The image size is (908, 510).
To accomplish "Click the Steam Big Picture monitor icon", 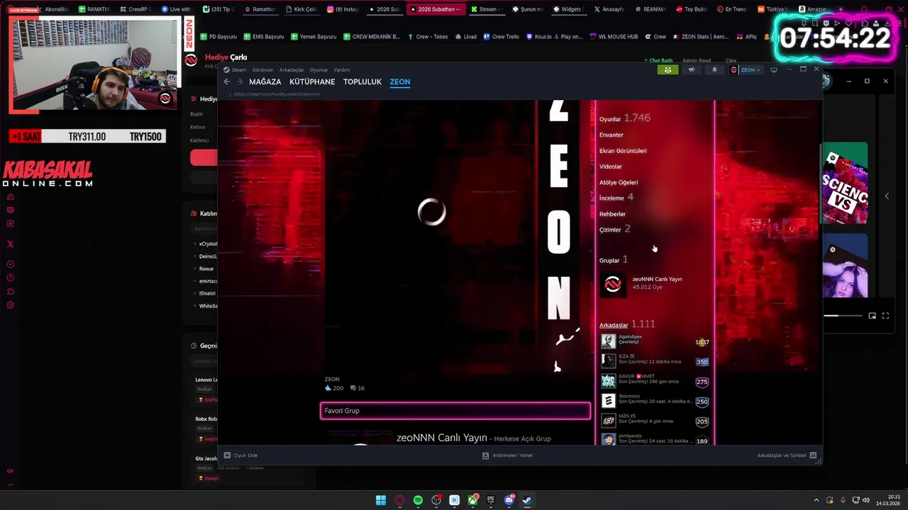I will pyautogui.click(x=774, y=69).
